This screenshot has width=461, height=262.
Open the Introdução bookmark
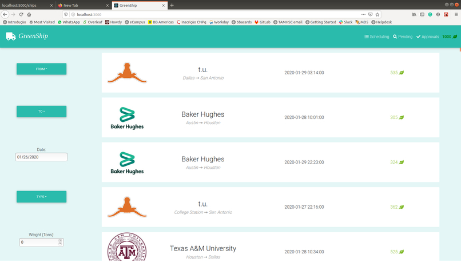14,22
